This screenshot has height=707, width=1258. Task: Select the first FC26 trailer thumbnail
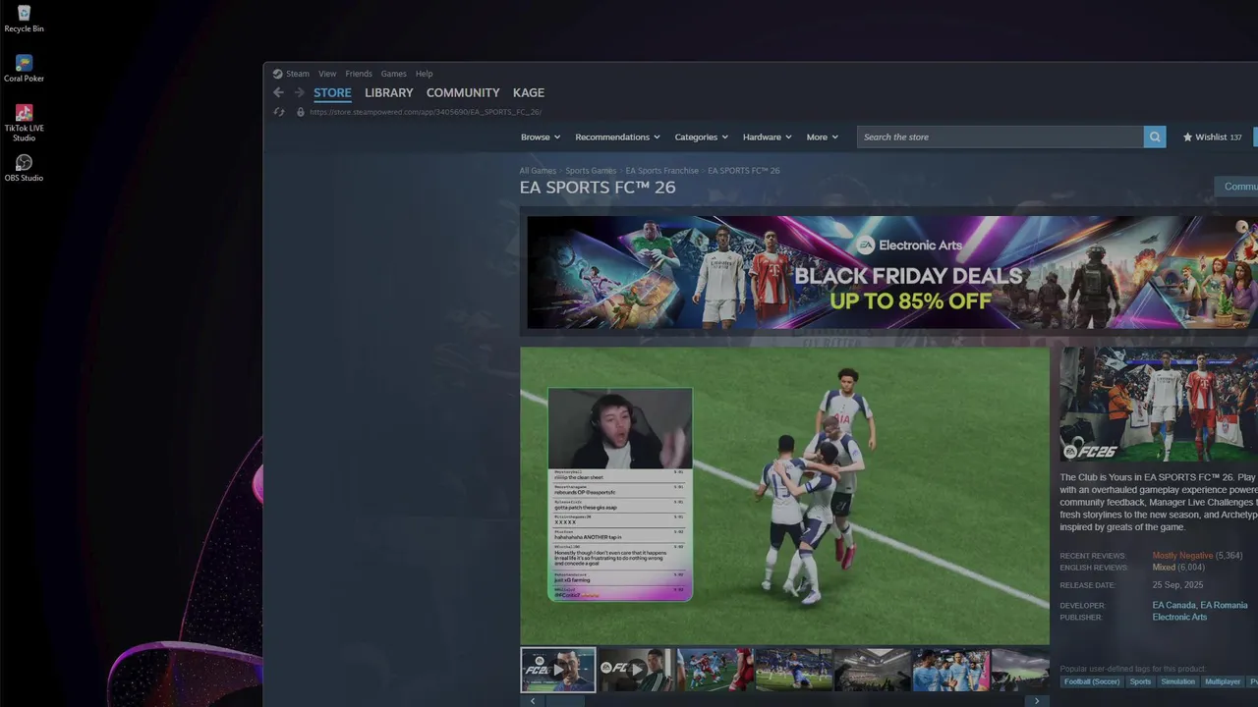pyautogui.click(x=558, y=670)
